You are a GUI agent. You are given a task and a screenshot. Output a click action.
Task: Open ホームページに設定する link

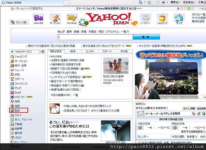[x=29, y=9]
